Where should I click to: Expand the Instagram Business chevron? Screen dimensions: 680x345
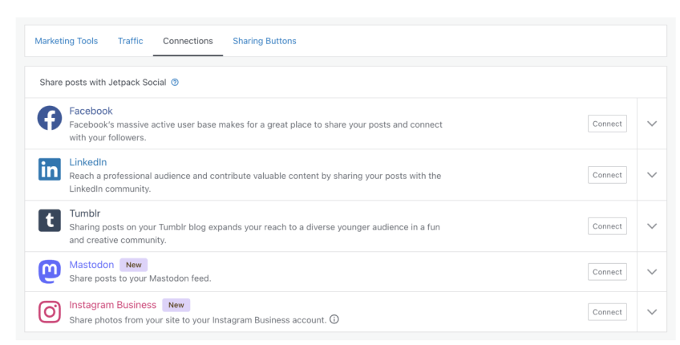[651, 312]
